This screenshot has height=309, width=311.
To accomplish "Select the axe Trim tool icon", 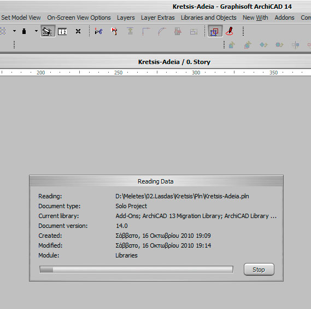I will pyautogui.click(x=114, y=31).
